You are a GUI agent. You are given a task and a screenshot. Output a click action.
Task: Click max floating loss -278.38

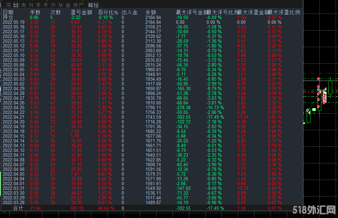(183, 107)
